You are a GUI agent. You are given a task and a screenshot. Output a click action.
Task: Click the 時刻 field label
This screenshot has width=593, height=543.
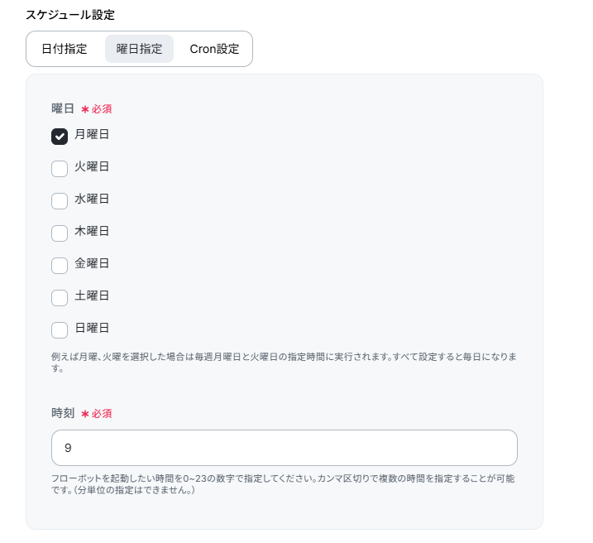[x=63, y=412]
